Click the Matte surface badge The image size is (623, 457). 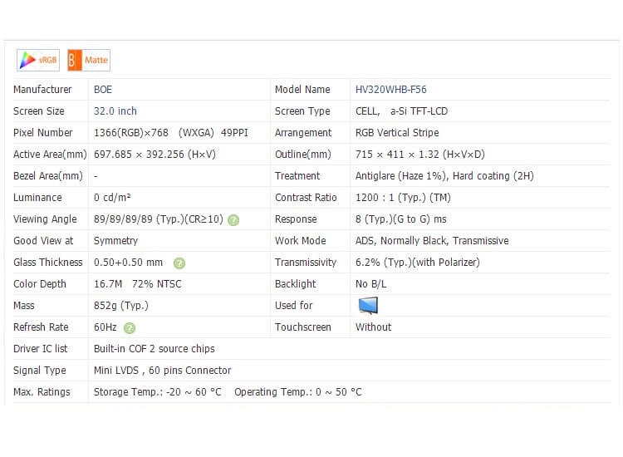88,60
